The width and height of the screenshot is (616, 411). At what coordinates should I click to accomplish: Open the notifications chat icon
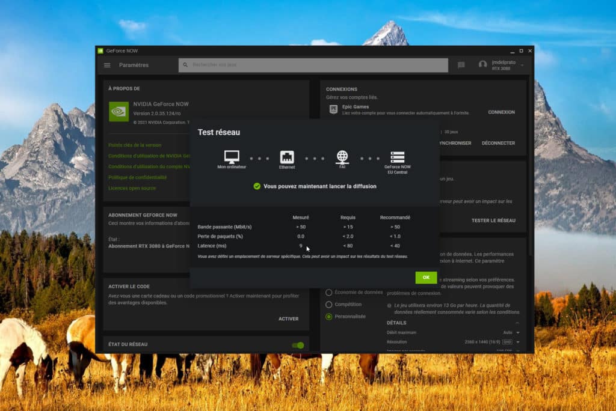click(x=461, y=65)
